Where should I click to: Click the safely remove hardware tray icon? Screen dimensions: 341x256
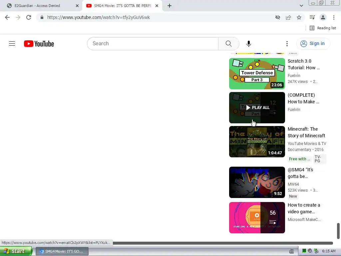click(316, 251)
